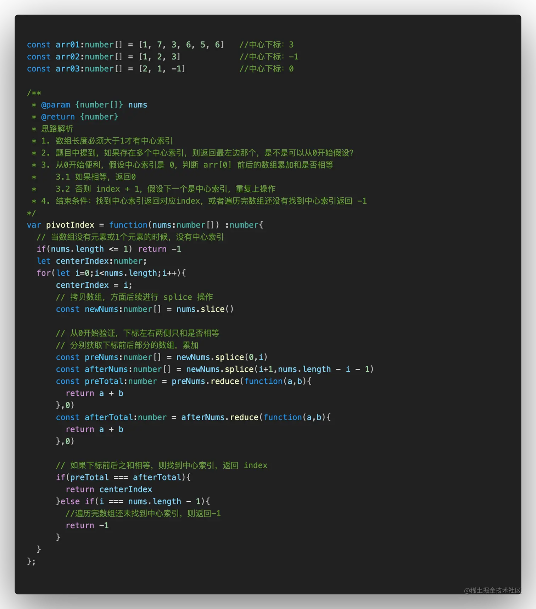Click the 'const afterNums' splice line
The image size is (536, 609).
tap(215, 369)
